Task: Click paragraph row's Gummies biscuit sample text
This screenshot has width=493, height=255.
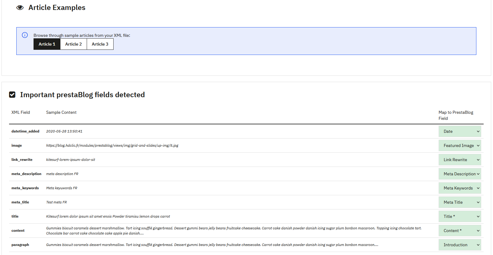Action: (x=212, y=245)
